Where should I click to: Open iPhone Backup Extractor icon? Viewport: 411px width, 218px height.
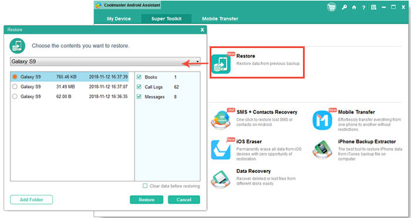(x=322, y=149)
